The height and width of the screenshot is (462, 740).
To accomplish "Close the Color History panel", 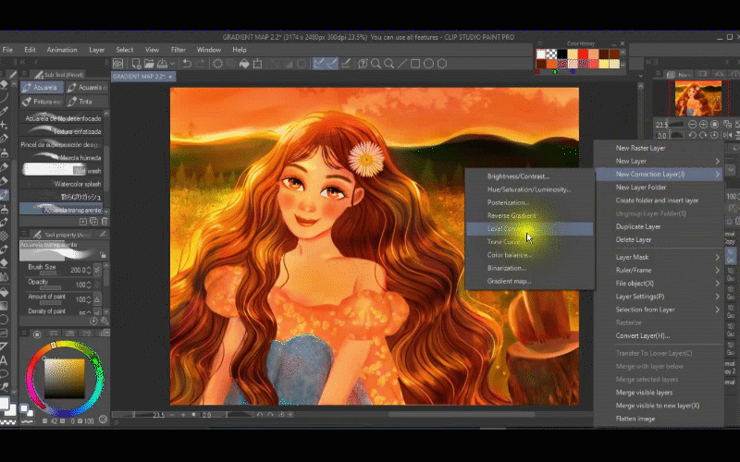I will [623, 43].
